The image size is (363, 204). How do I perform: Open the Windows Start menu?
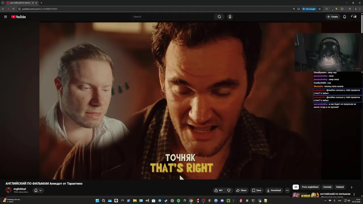tap(97, 201)
